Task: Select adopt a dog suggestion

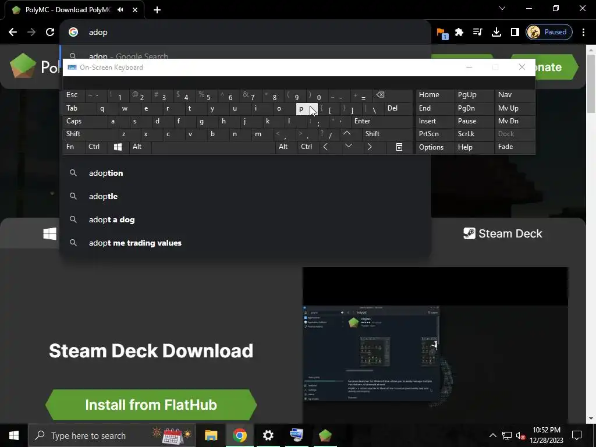Action: point(245,219)
